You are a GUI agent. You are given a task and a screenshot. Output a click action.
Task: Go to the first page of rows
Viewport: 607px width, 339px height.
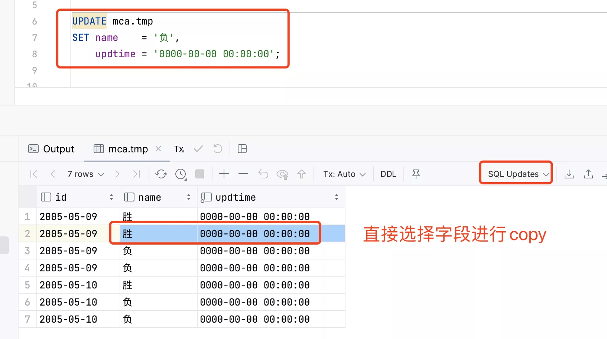click(x=33, y=174)
